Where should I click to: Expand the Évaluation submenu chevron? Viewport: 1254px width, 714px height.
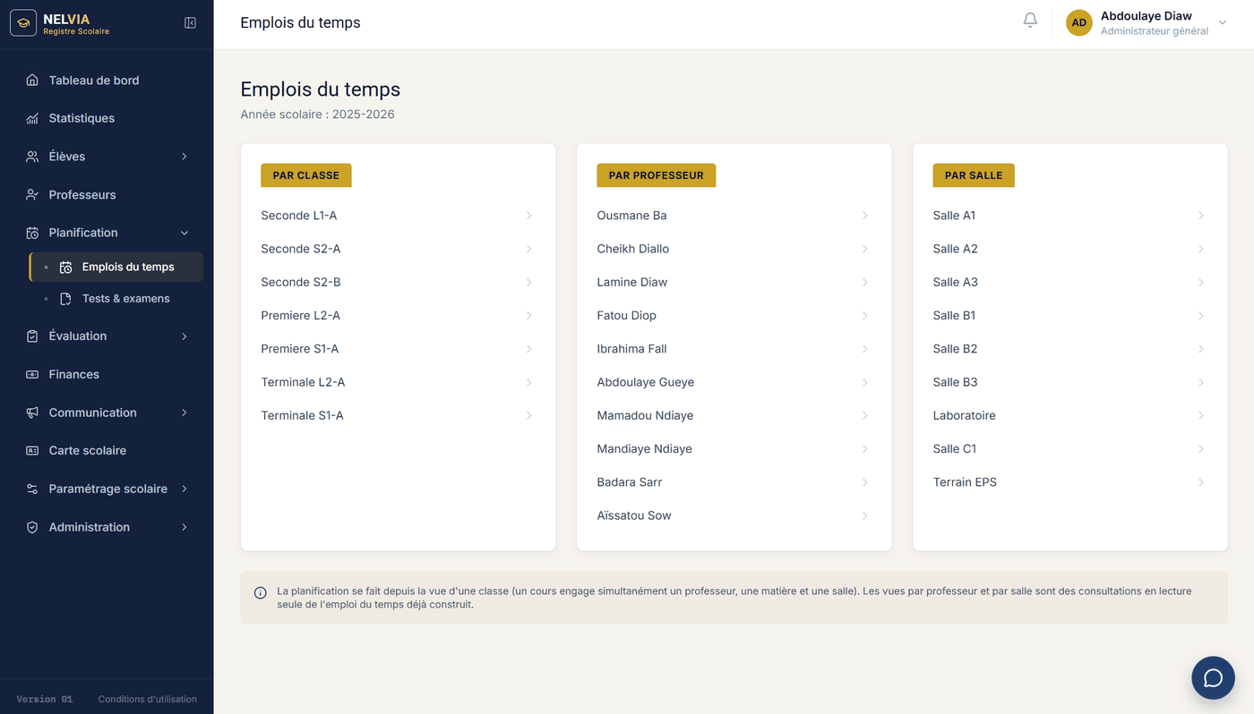coord(185,336)
